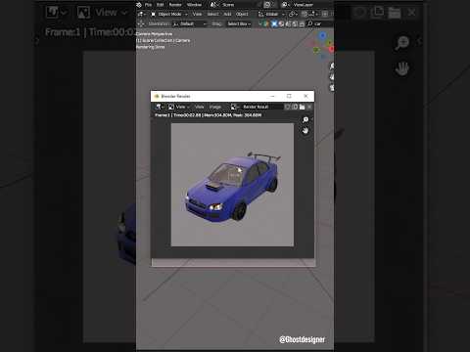
Task: Click the ViewLayer selector icon
Action: pyautogui.click(x=285, y=5)
